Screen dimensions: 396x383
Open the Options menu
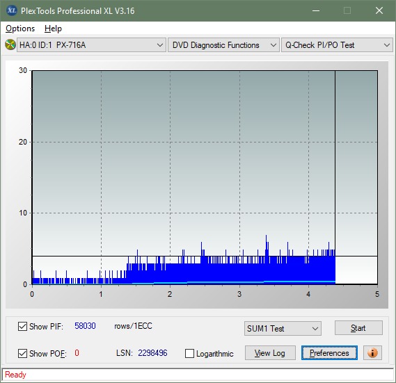click(x=20, y=28)
